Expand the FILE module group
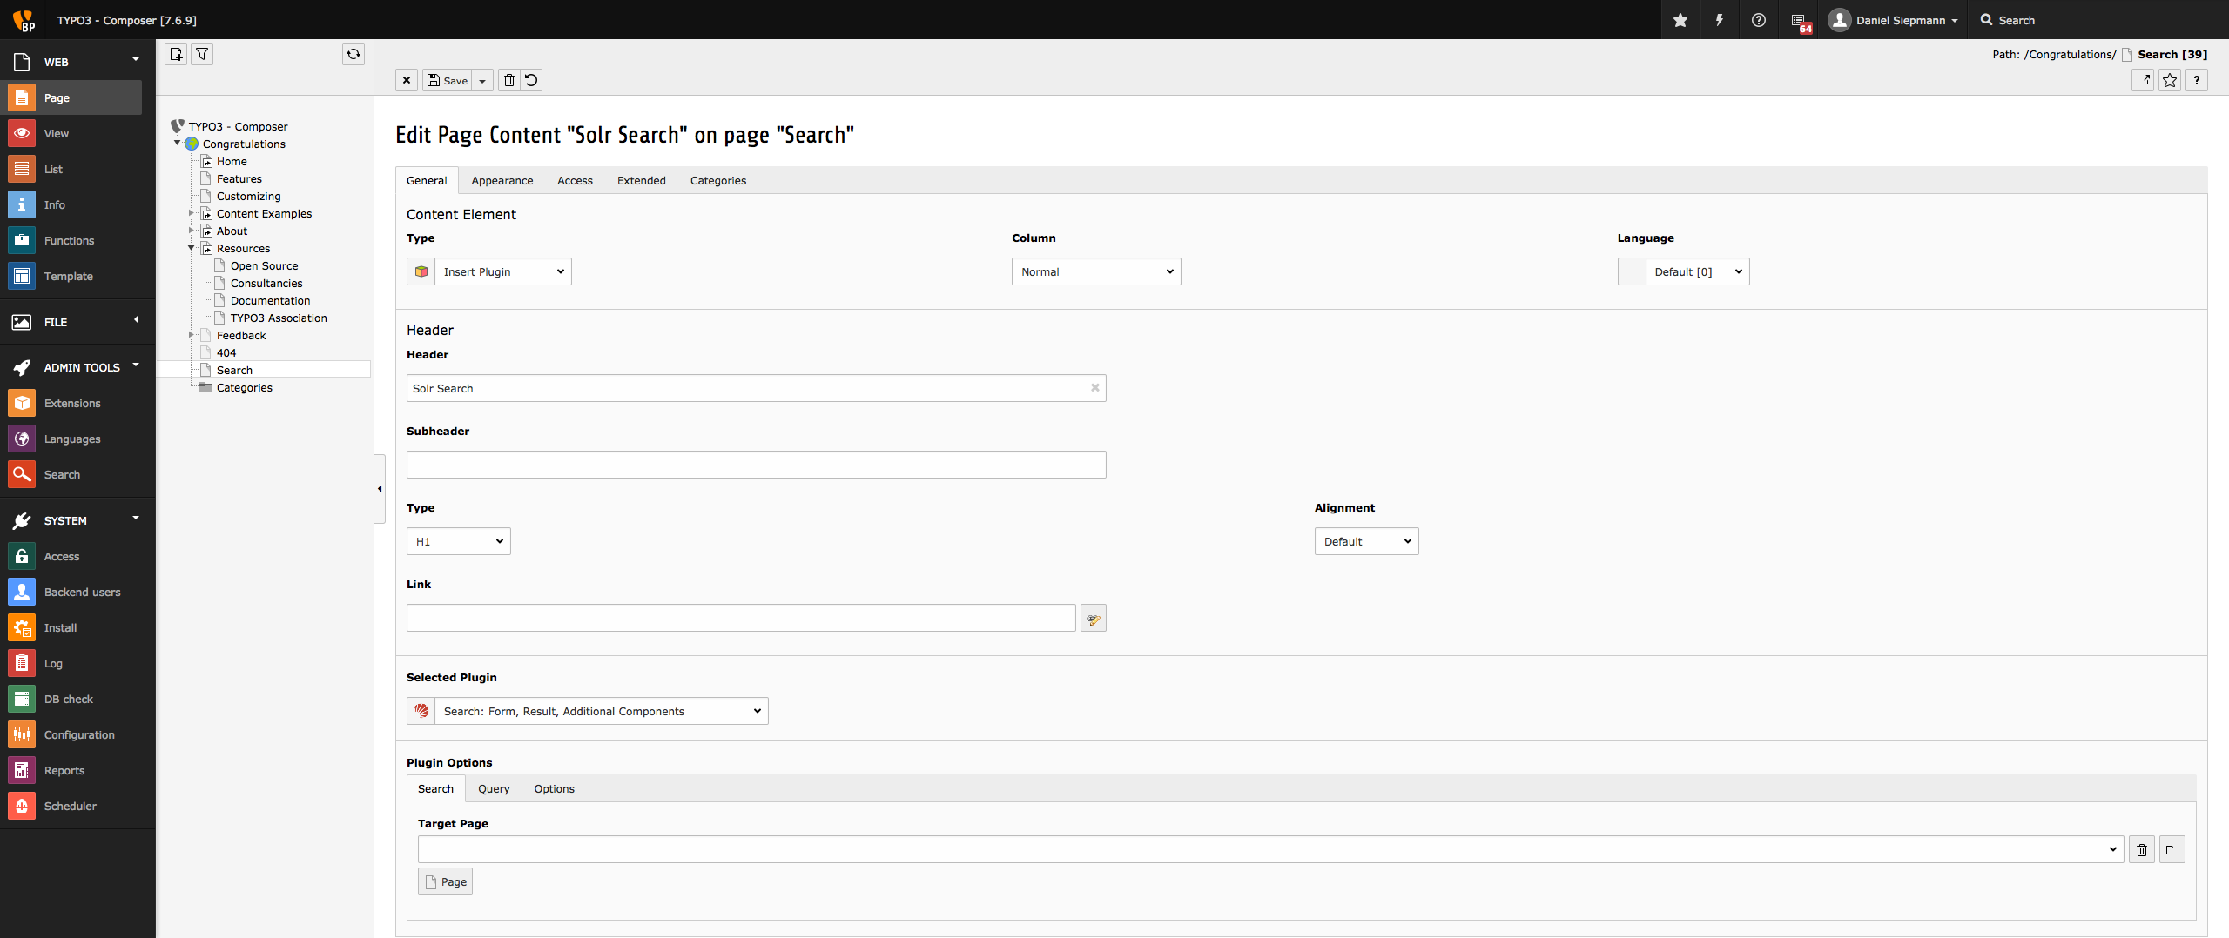 point(136,320)
